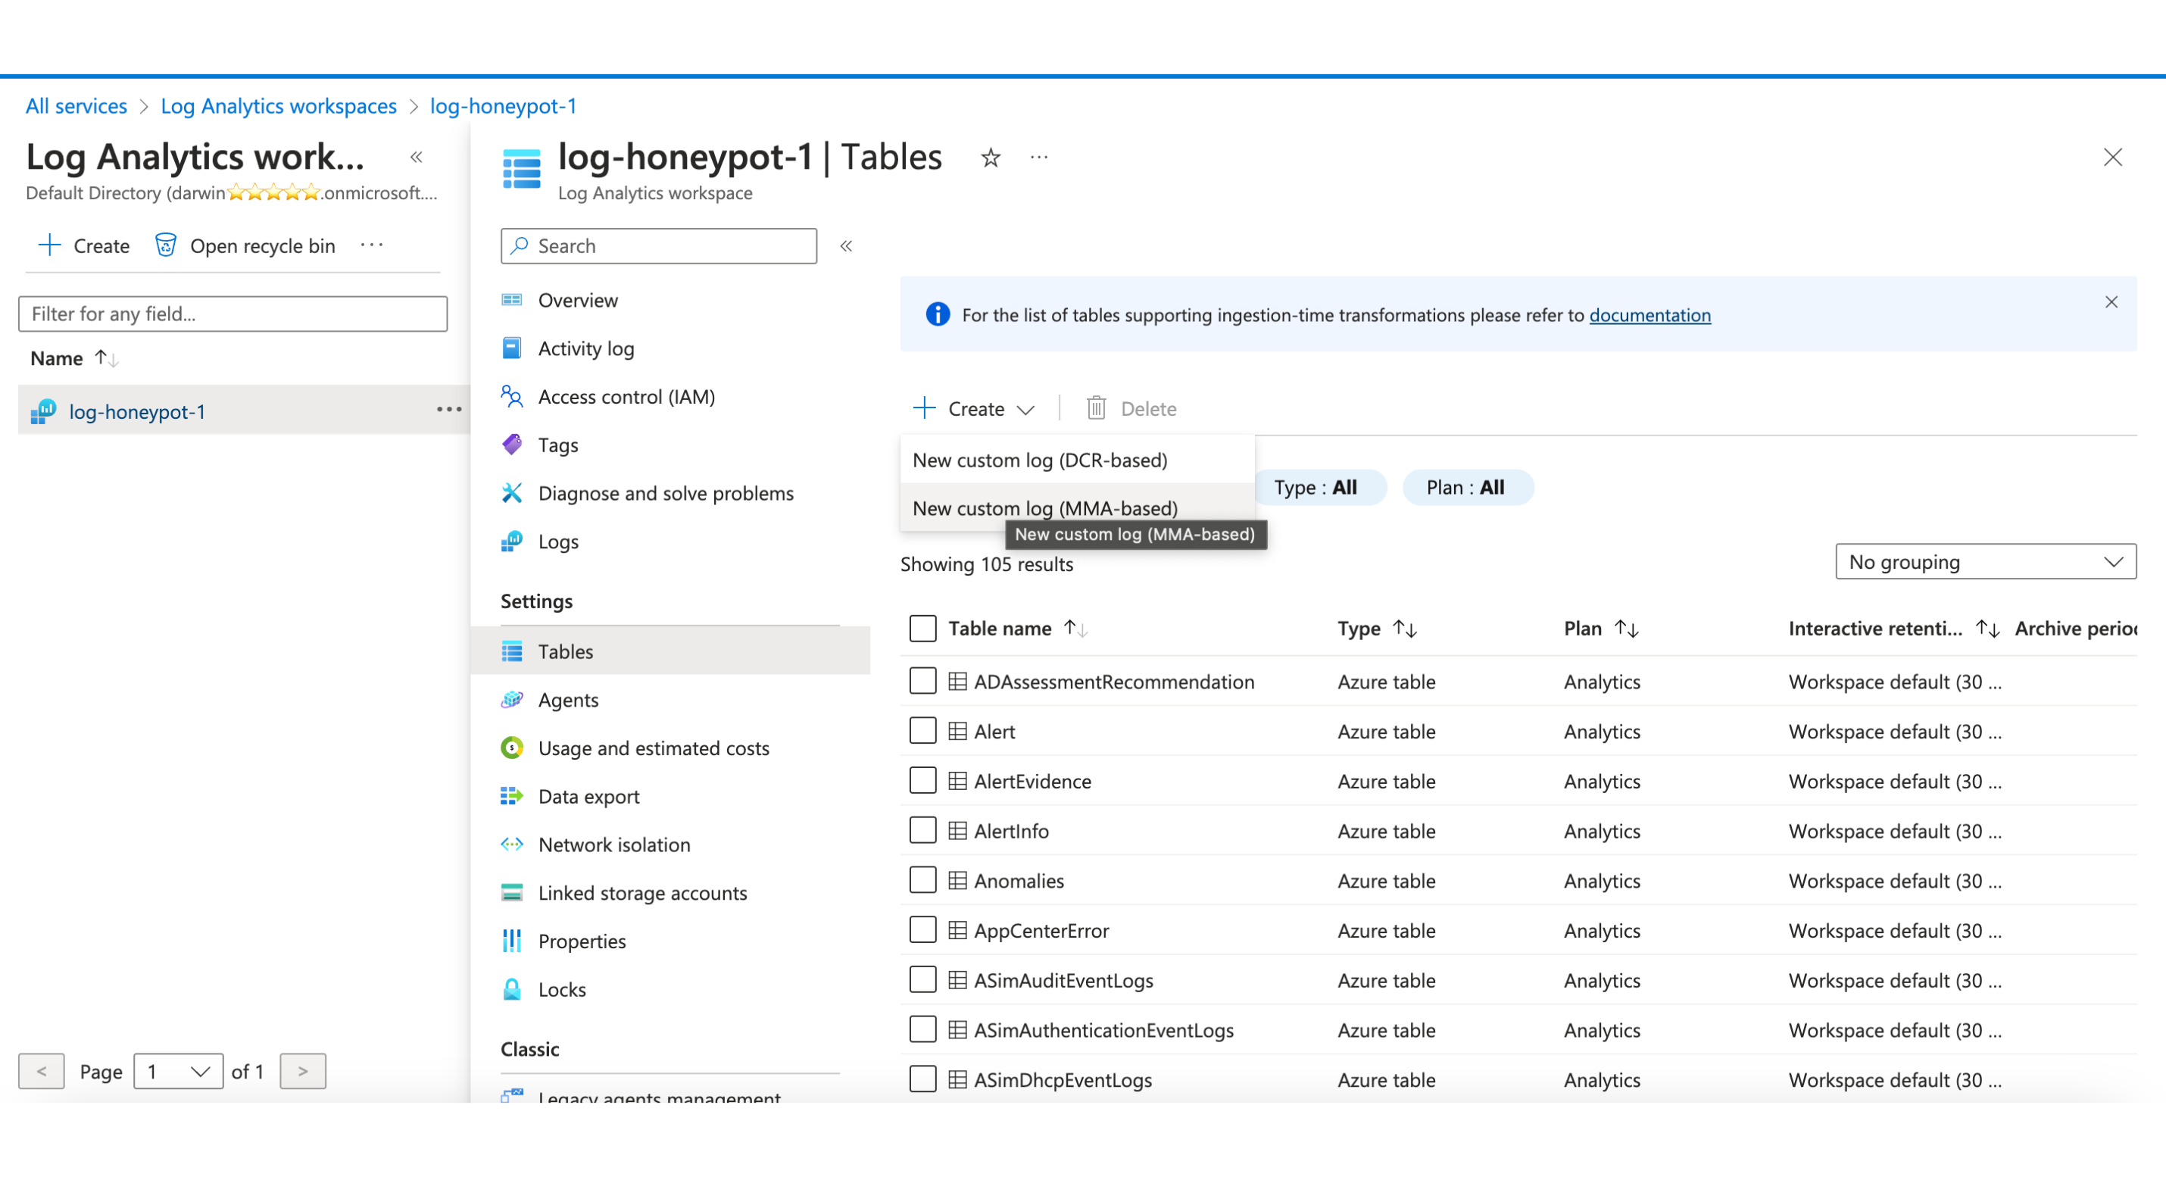Open the page number dropdown

click(x=178, y=1071)
